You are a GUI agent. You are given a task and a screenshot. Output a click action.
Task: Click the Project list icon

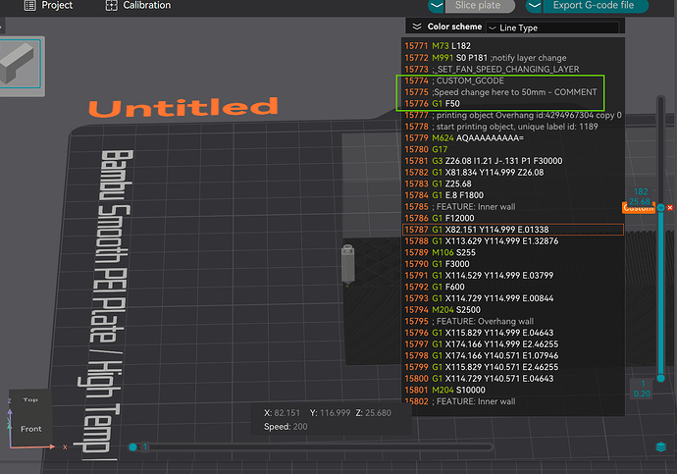point(29,5)
